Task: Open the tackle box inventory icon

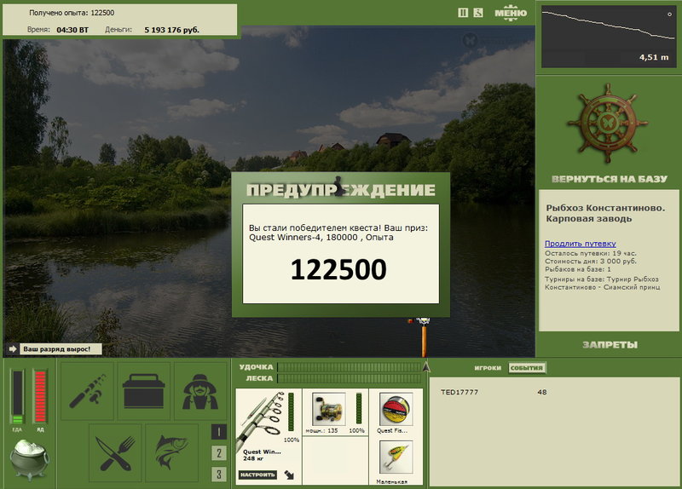Action: pyautogui.click(x=143, y=391)
